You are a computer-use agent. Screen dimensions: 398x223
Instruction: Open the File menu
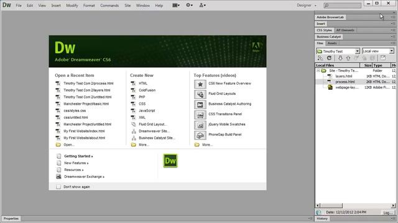[19, 6]
